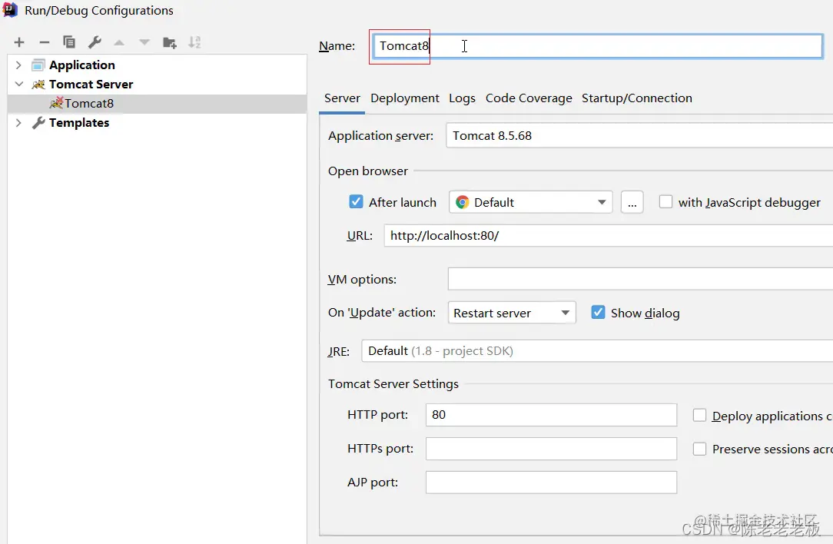The image size is (833, 544).
Task: Switch to the Deployment tab
Action: click(x=405, y=98)
